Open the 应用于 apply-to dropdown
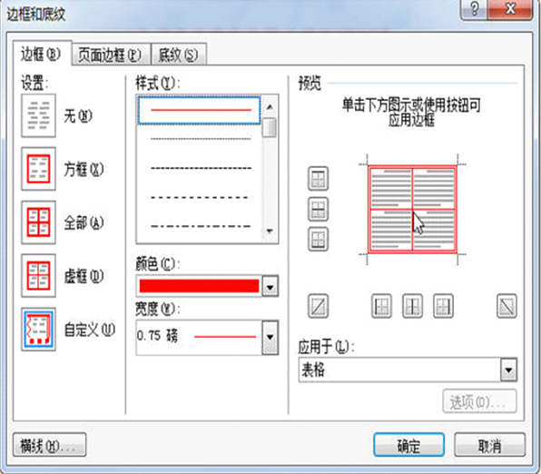Screen dimensions: 541x474 tap(508, 370)
